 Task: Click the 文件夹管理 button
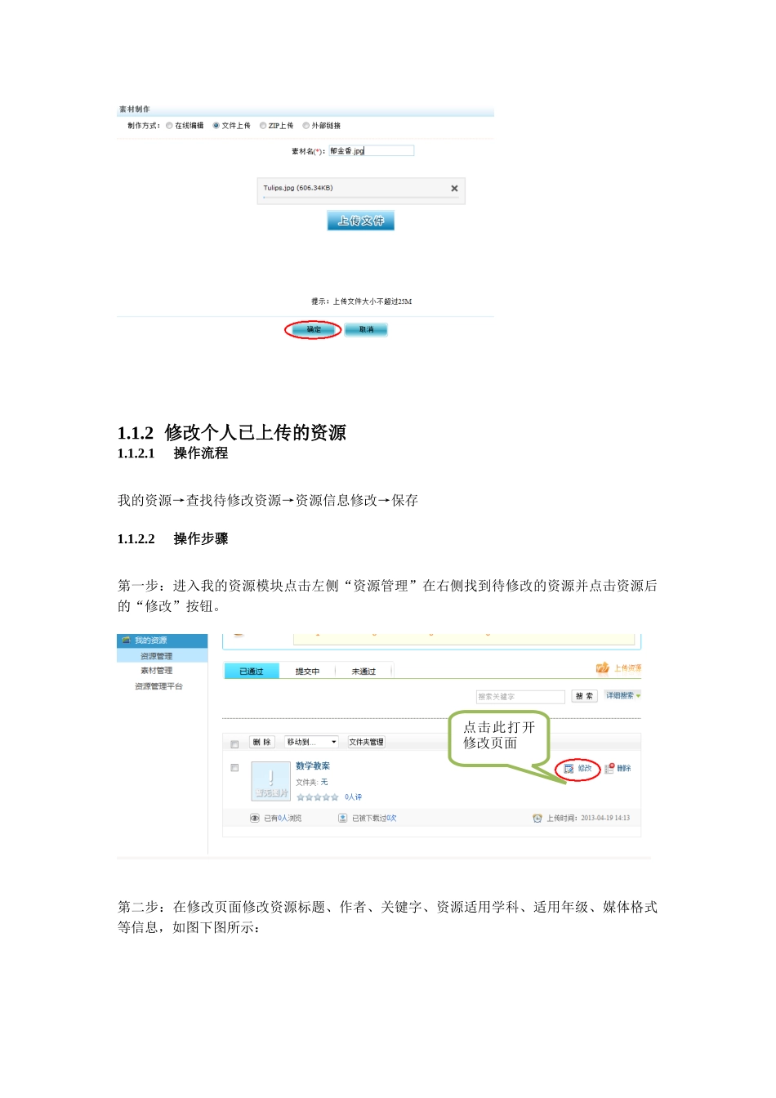[x=366, y=743]
